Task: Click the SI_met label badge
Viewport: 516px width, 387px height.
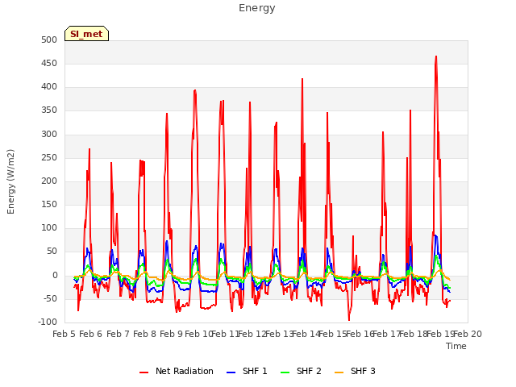Action: click(86, 34)
